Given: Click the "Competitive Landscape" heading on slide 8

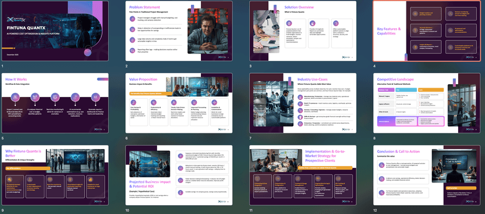Looking at the screenshot, I should point(395,80).
